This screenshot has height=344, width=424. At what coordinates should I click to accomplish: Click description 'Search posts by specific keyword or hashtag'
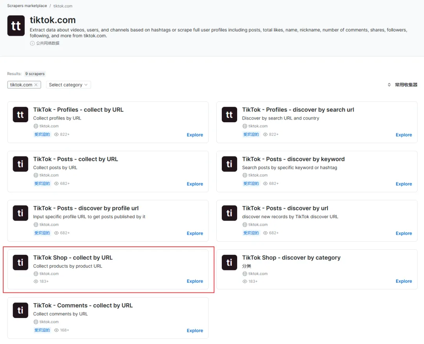coord(290,167)
